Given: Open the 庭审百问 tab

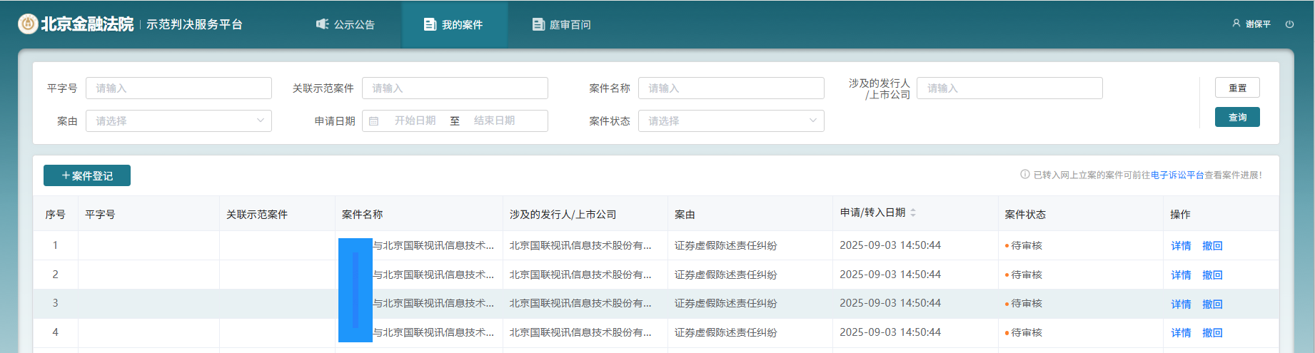Looking at the screenshot, I should [562, 24].
